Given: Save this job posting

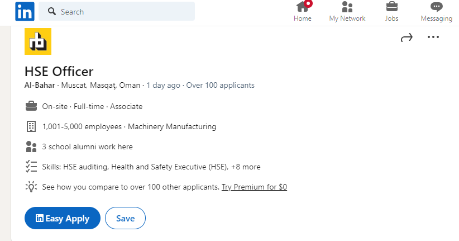Looking at the screenshot, I should tap(125, 218).
